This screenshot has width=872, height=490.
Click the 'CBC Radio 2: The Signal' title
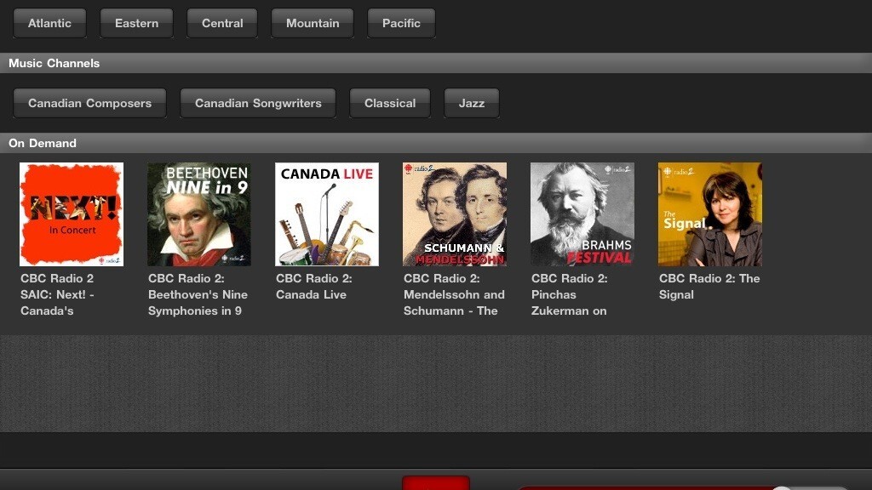pos(709,287)
